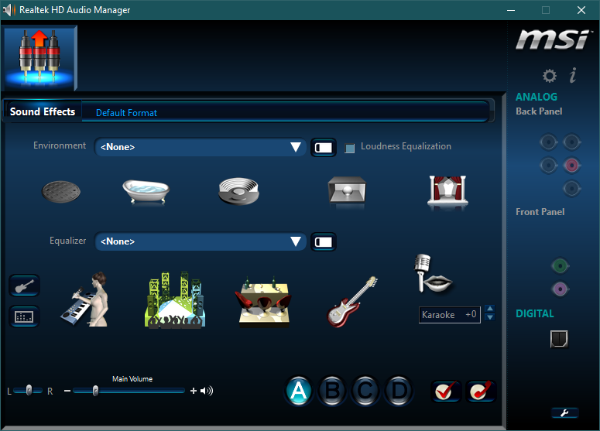Click the Back Panel label
The image size is (600, 431).
539,111
